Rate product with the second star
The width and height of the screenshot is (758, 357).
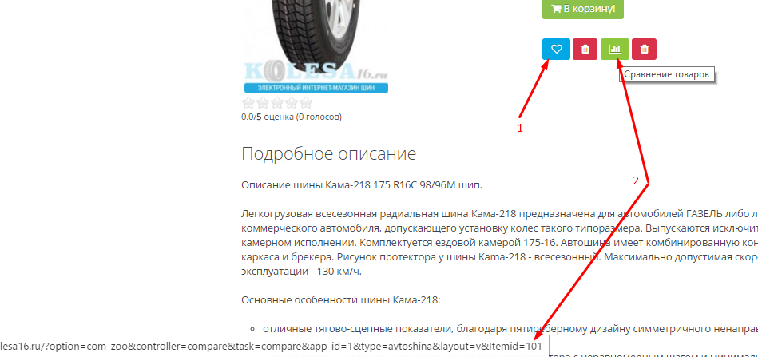(263, 102)
